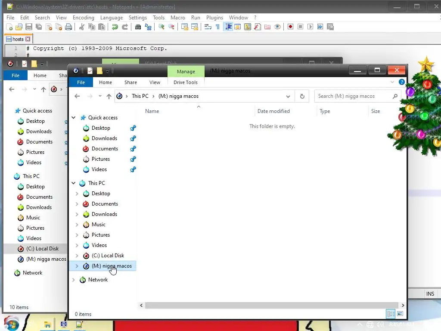
Task: Toggle Word wrap icon in Notepad++ toolbar
Action: [x=208, y=27]
